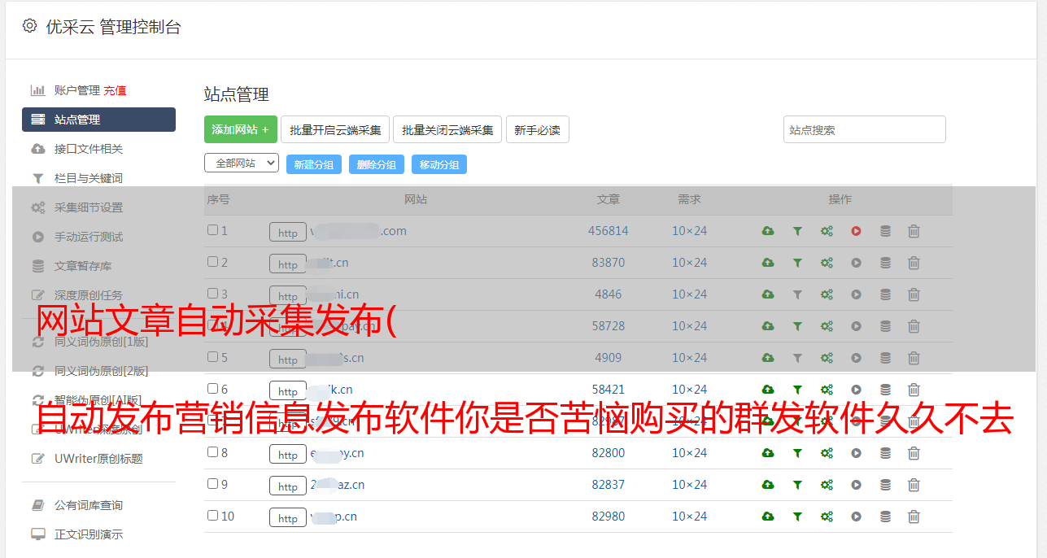Screen dimensions: 1047x558
Task: Click the http protocol box in row 9
Action: [x=288, y=486]
